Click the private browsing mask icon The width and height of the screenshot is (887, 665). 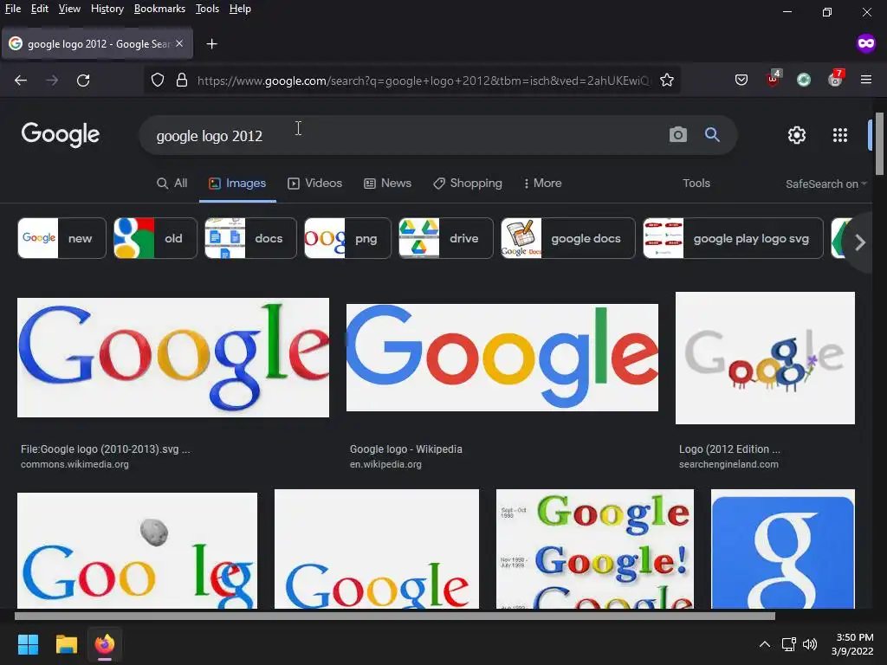(866, 43)
